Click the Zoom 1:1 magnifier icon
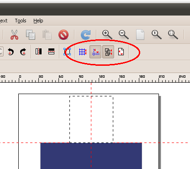Viewport: 190px width, 169px height. [157, 35]
